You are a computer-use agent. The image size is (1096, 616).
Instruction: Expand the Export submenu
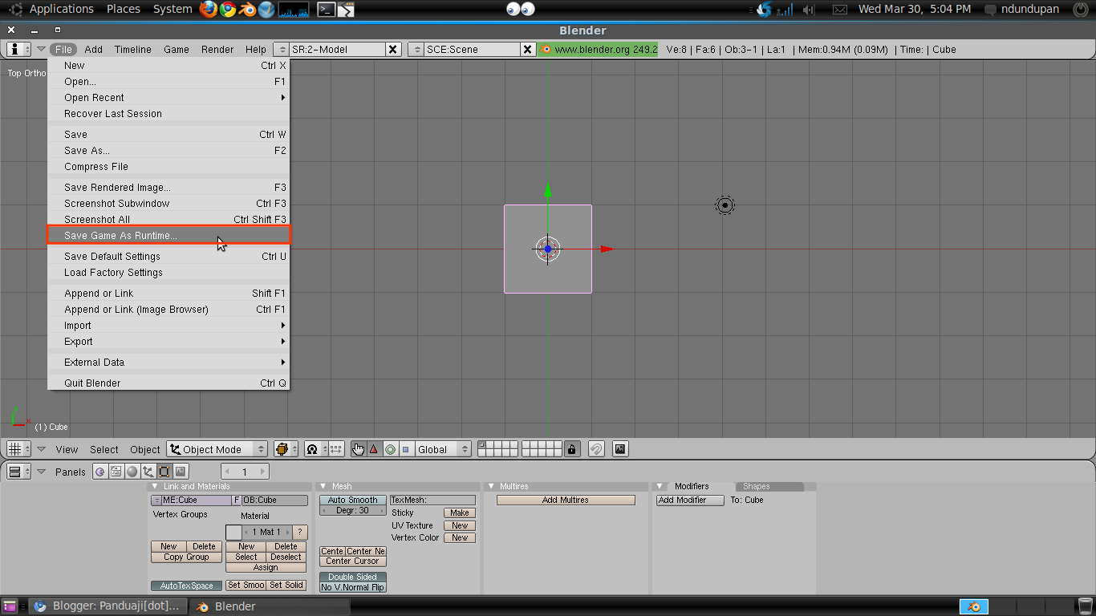click(168, 342)
